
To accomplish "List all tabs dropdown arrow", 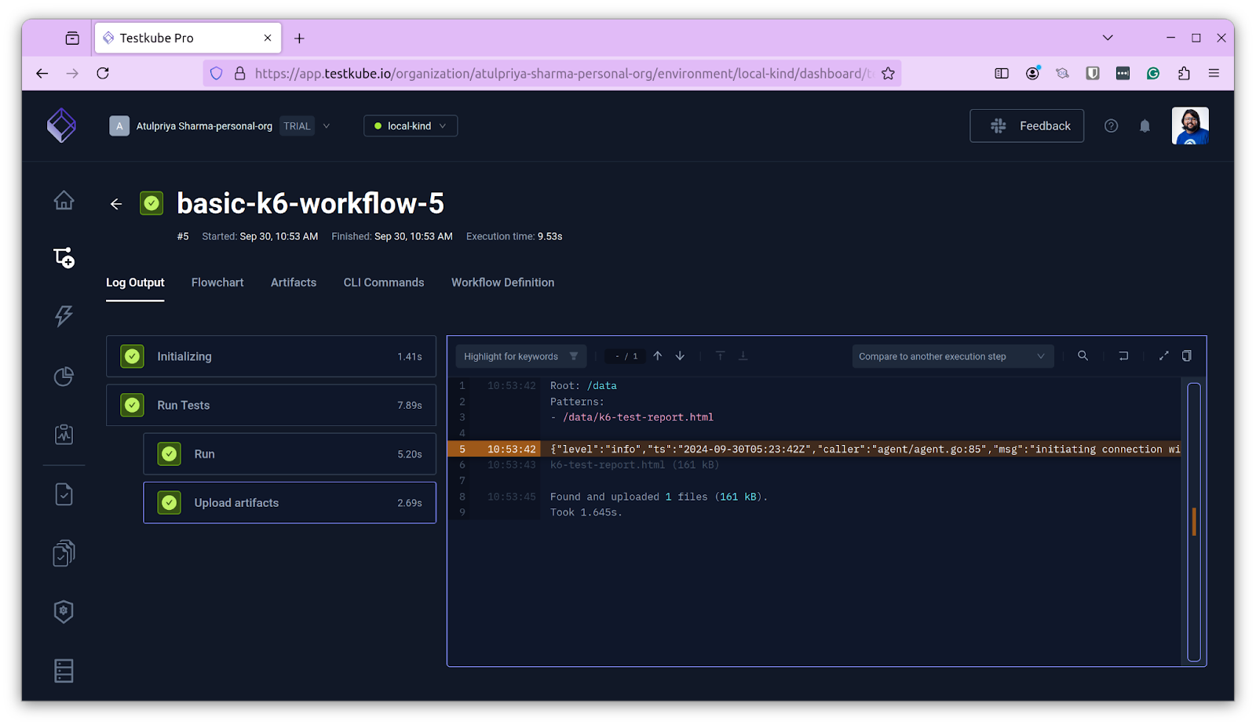I will [x=1108, y=38].
